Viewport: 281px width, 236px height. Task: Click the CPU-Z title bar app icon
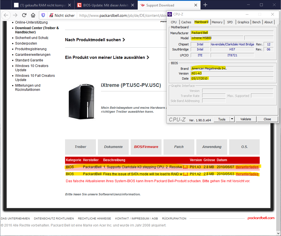tap(170, 14)
